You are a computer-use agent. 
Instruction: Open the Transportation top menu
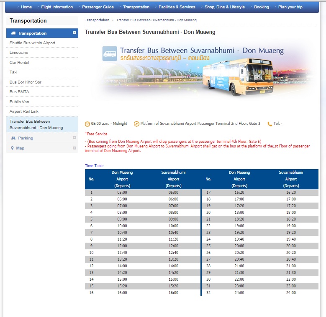136,7
